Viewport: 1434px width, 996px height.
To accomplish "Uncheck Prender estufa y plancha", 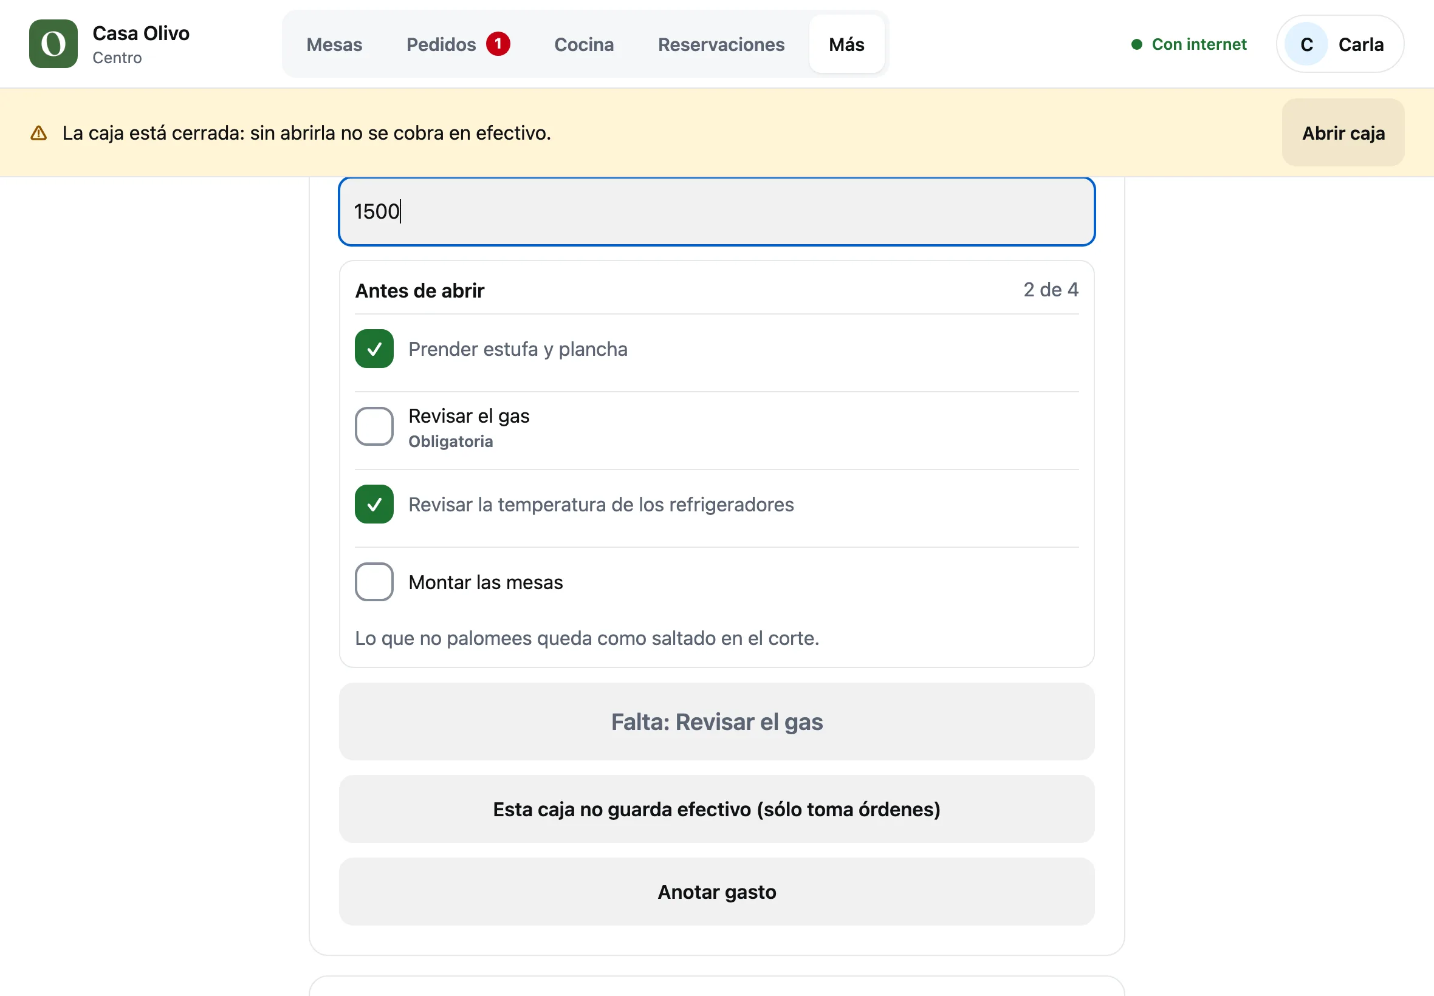I will tap(374, 349).
